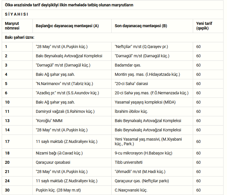Click "Dəmiryol vağzalı (S.Rəhimov küç.)" cell

point(72,111)
